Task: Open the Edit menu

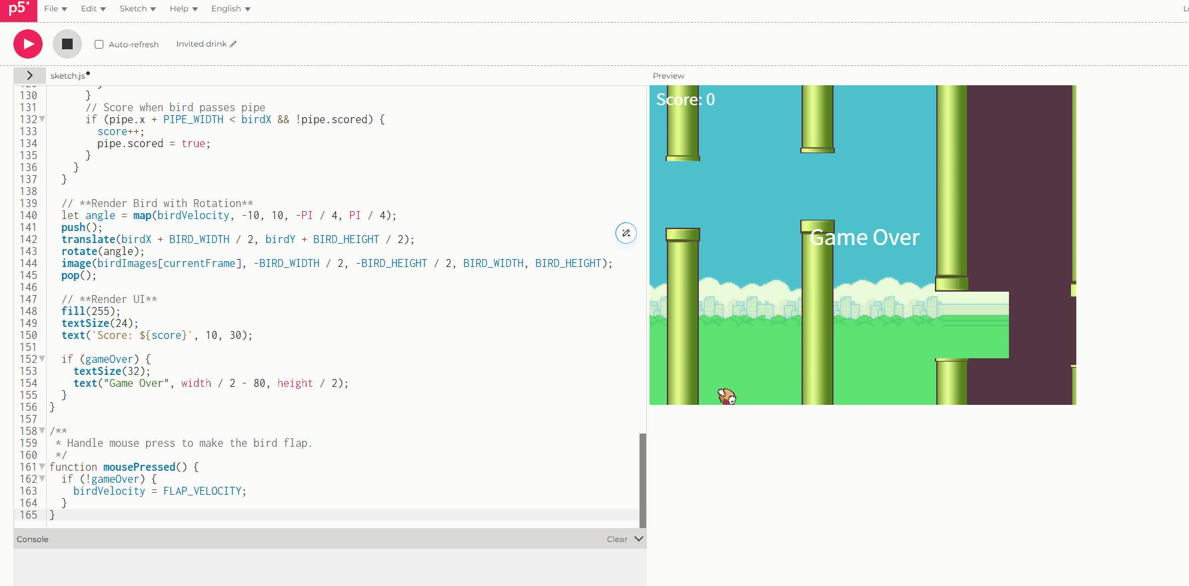Action: click(93, 9)
